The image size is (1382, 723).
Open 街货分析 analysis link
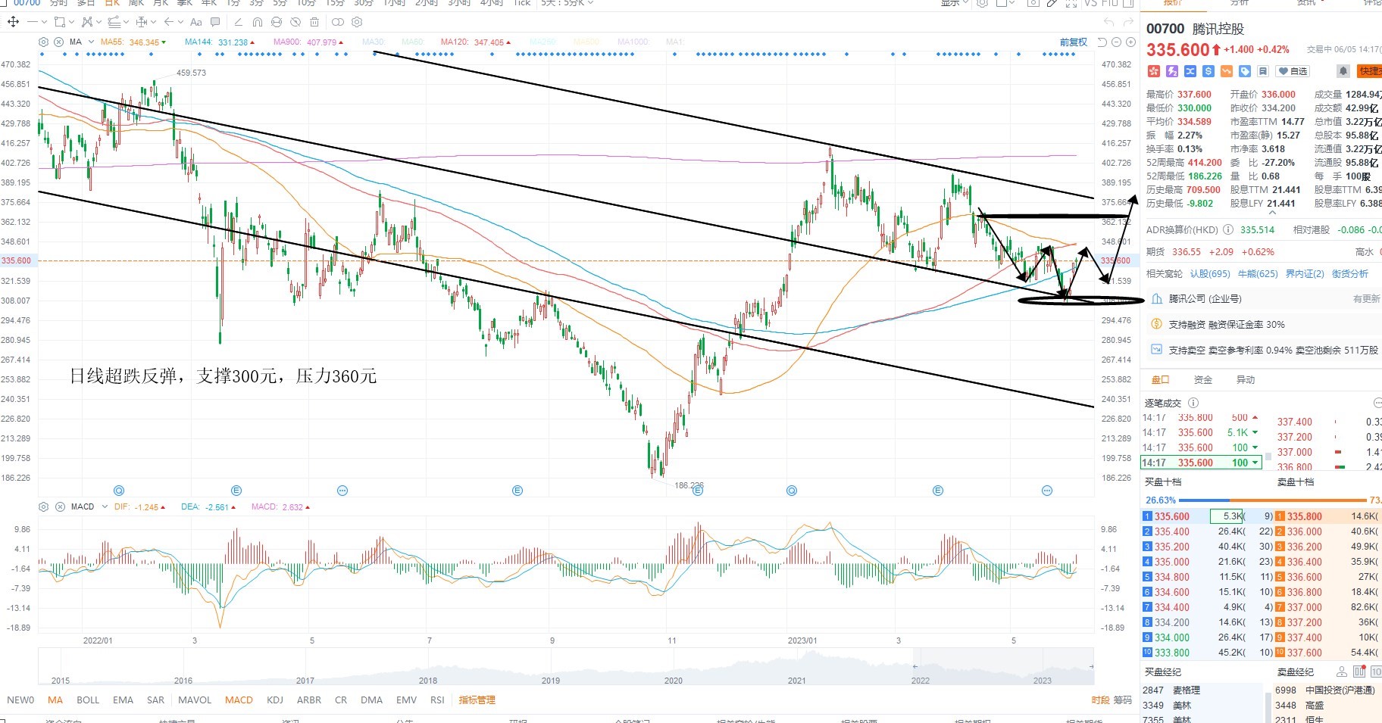(x=1350, y=274)
